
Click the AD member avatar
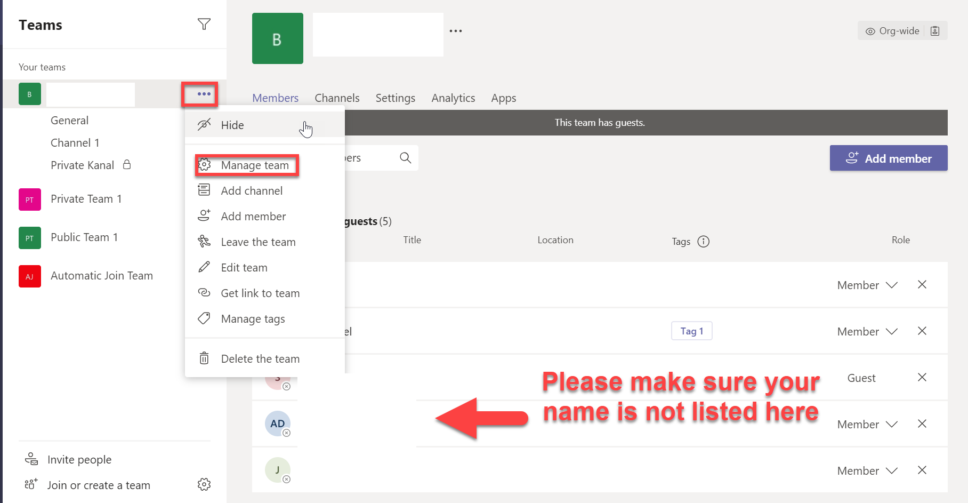(x=278, y=424)
